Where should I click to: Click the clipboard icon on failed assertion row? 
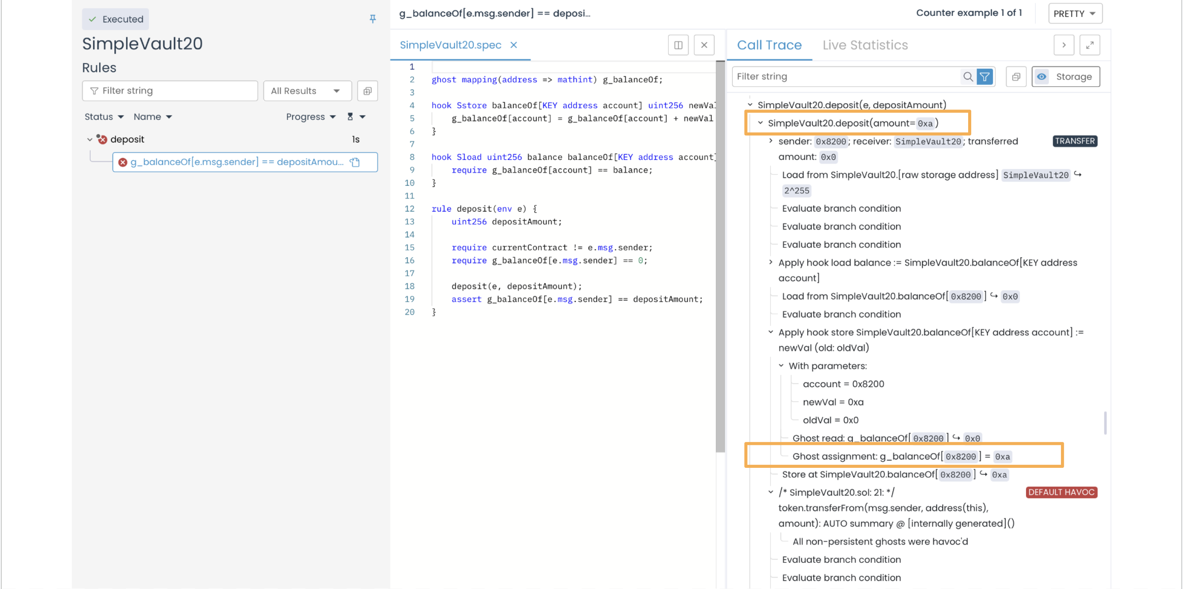355,162
